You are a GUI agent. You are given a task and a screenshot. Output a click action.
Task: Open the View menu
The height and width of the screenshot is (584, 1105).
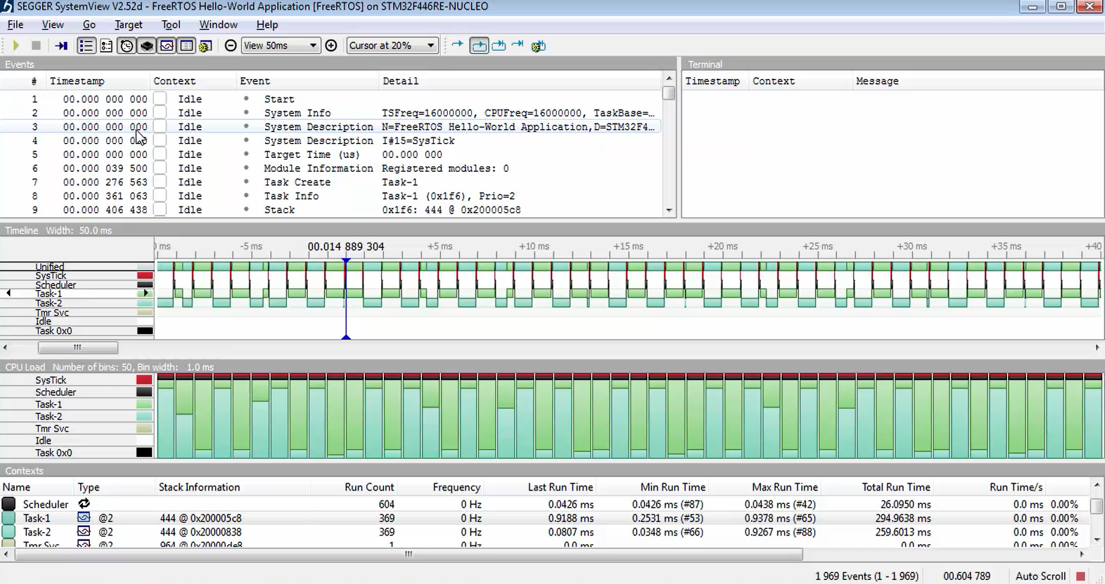(52, 25)
